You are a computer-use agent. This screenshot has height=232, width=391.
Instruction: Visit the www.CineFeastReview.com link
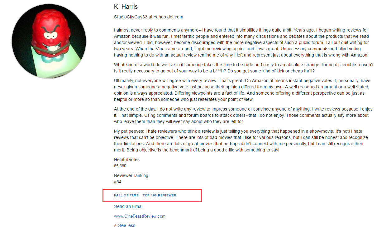click(140, 216)
